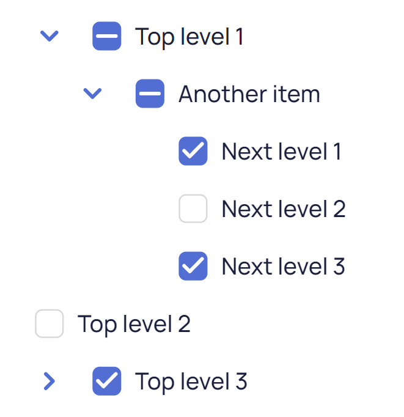404x417 pixels.
Task: Uncheck the Next level 1 checkbox
Action: (x=193, y=151)
